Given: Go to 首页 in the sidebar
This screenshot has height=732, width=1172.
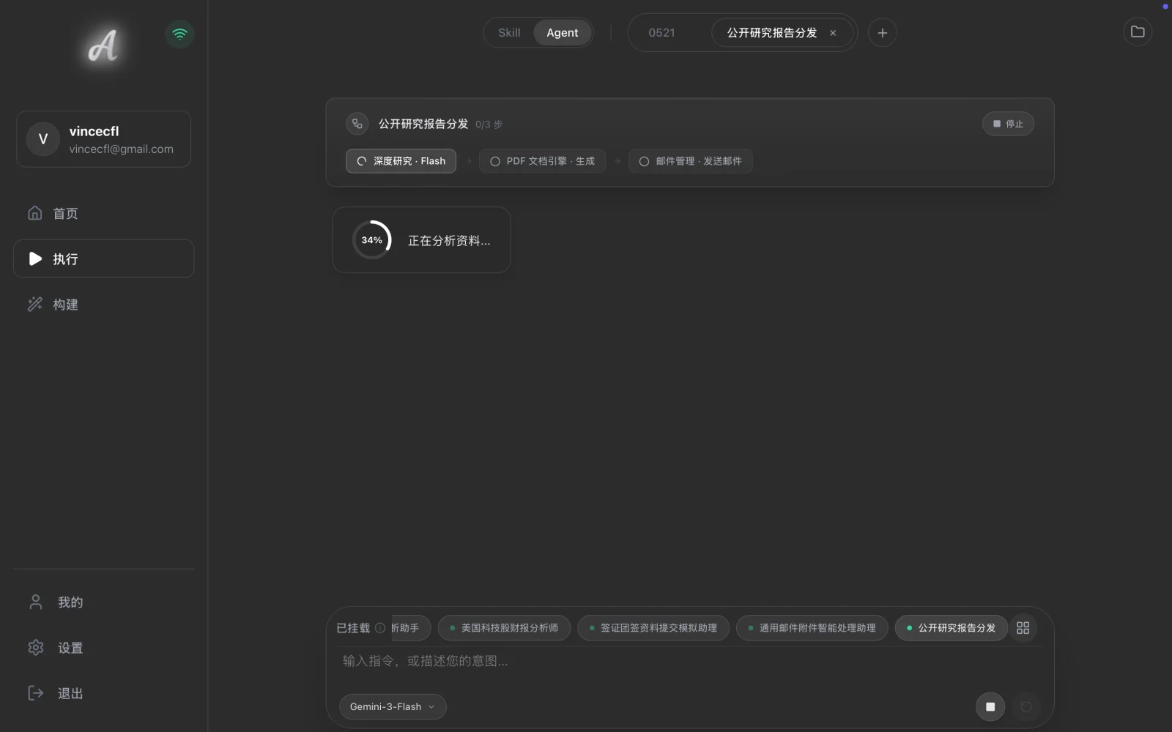Looking at the screenshot, I should click(x=103, y=213).
